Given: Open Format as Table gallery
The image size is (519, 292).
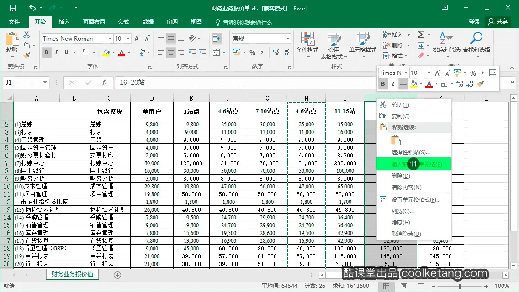Looking at the screenshot, I should (334, 46).
